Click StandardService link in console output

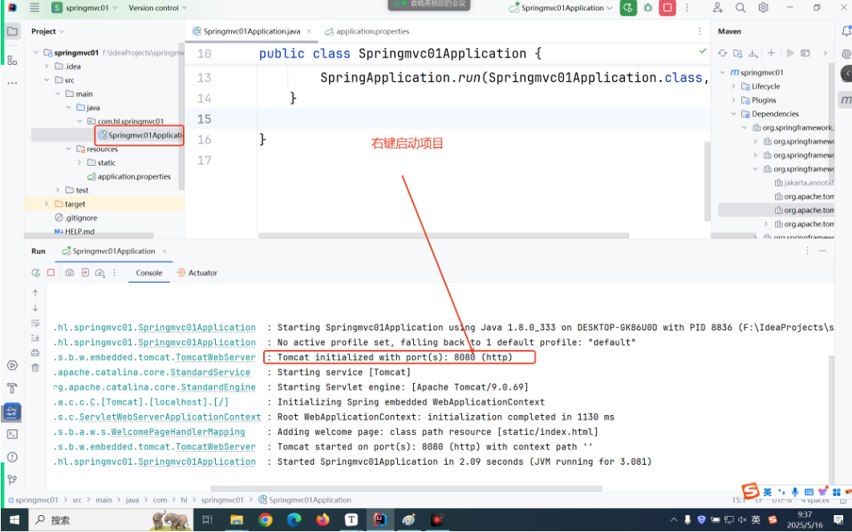(x=210, y=373)
